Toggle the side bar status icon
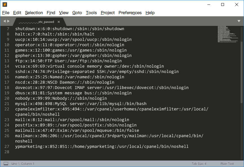Viewport: 244px width, 167px height. [x=6, y=164]
